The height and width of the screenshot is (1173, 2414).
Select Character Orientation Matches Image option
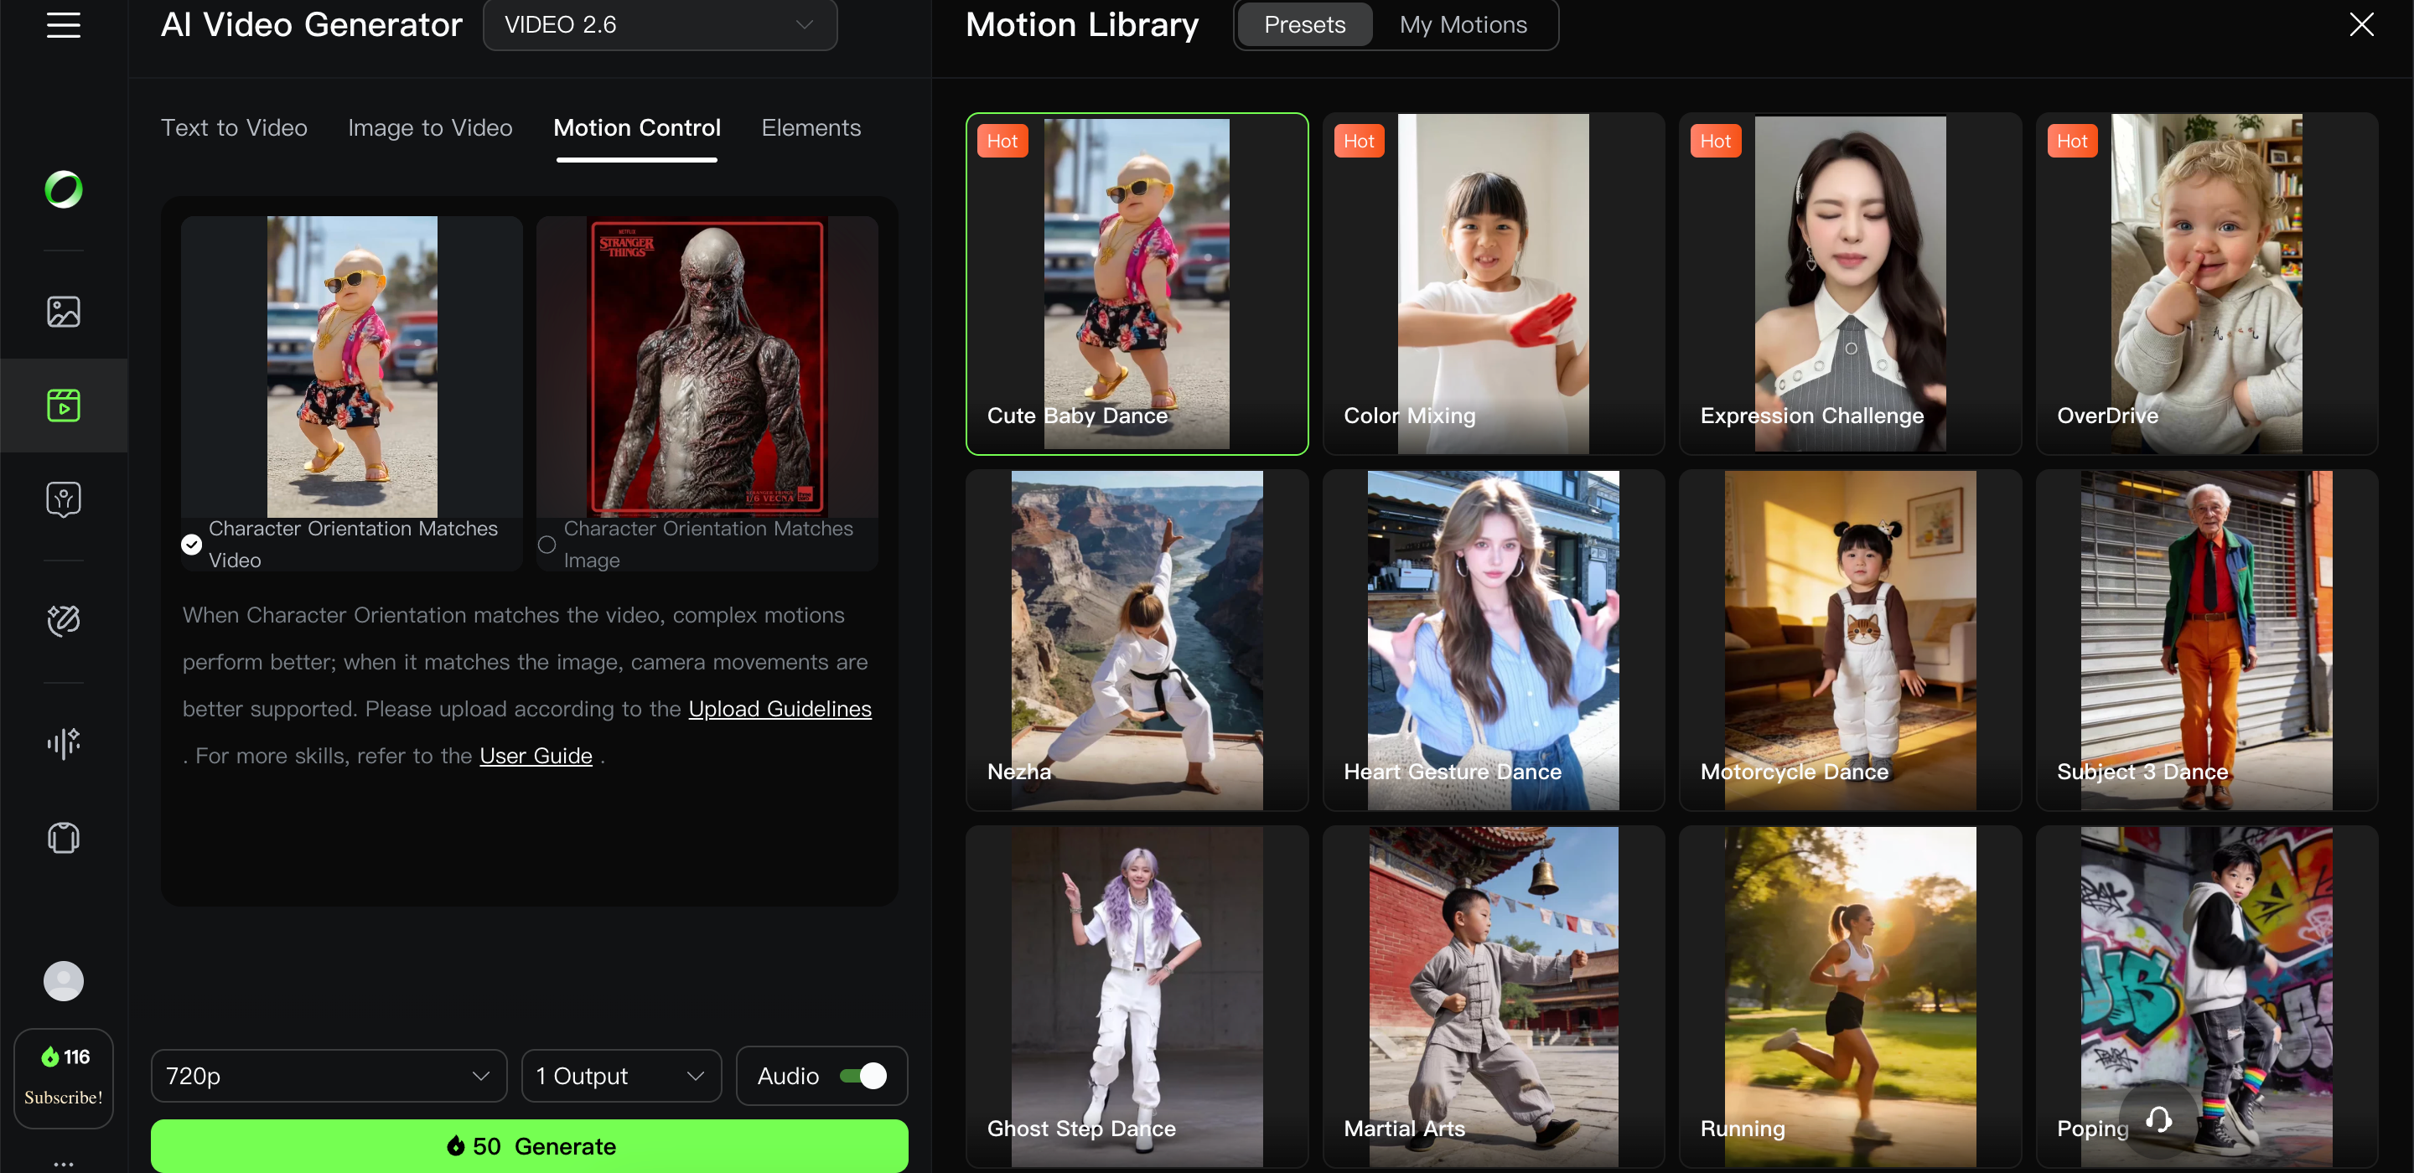547,545
